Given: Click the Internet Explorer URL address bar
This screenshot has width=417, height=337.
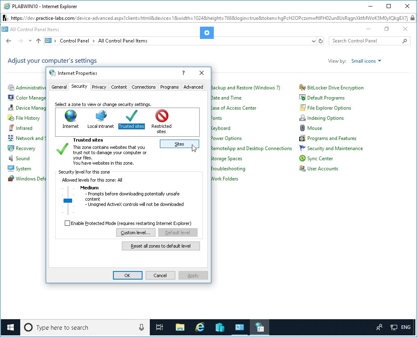Looking at the screenshot, I should point(209,18).
